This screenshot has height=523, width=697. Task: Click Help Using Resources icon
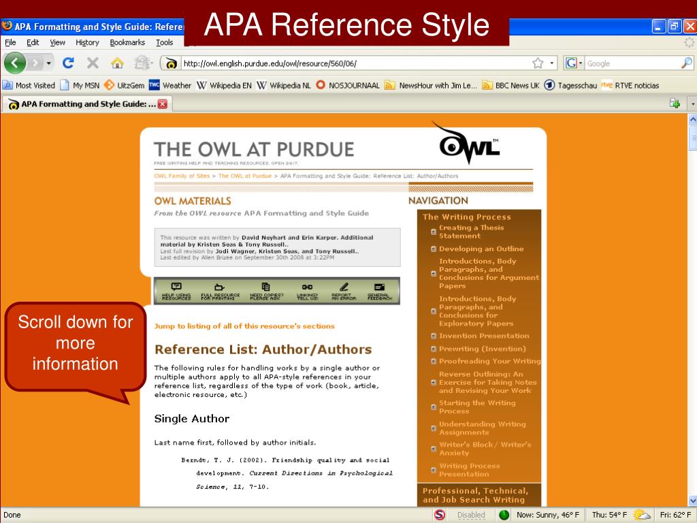(x=176, y=291)
